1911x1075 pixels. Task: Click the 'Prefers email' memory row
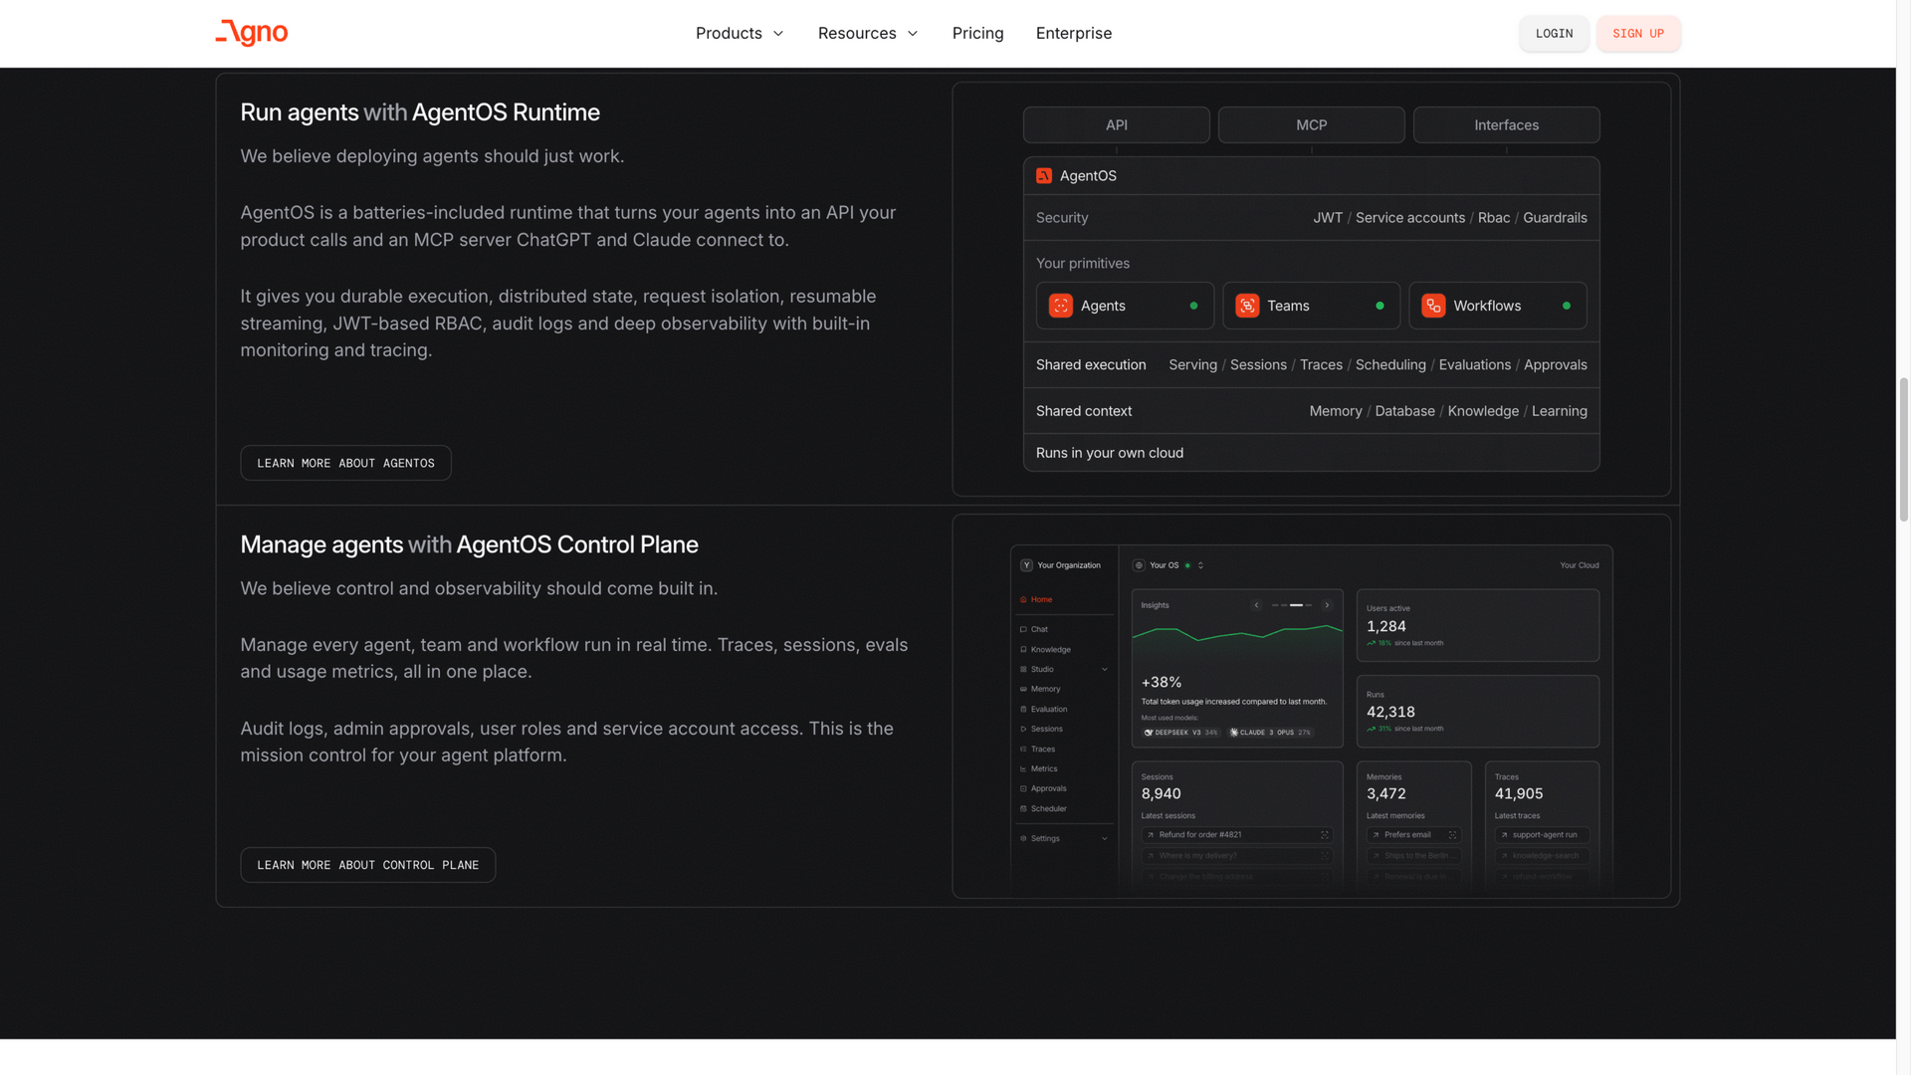click(1413, 835)
